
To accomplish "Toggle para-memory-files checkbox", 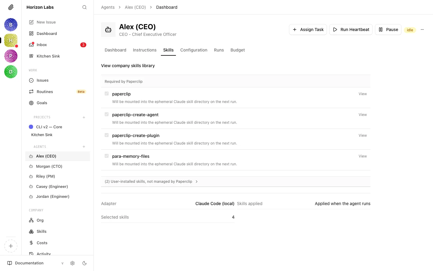I will tap(106, 156).
